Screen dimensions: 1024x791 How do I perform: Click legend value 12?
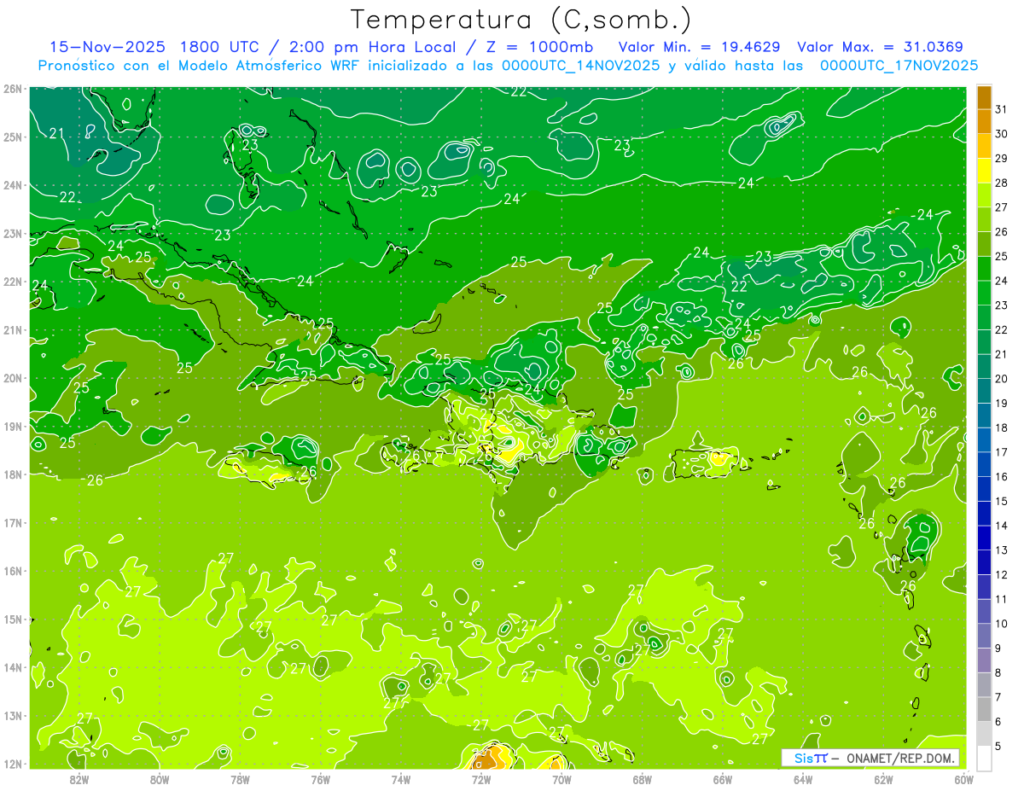[x=1002, y=574]
